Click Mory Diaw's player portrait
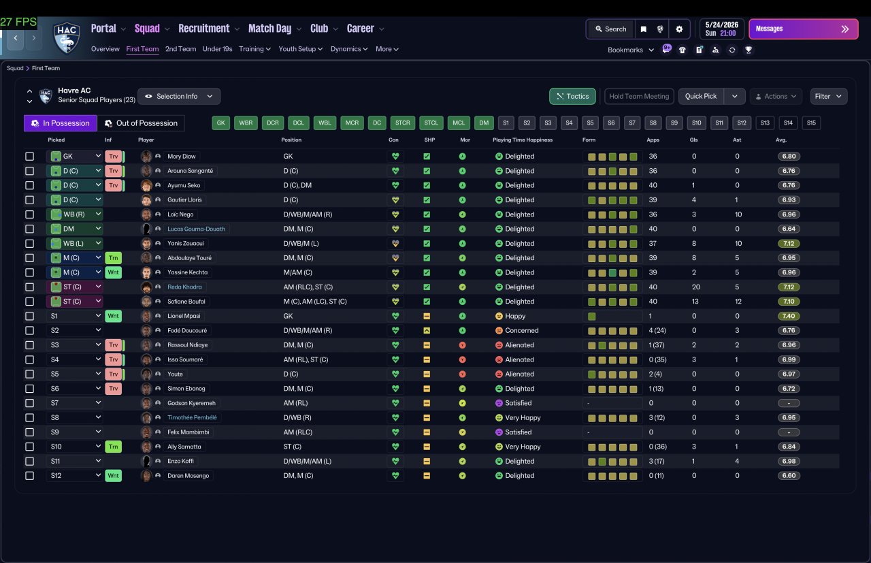Viewport: 871px width, 563px height. (x=146, y=157)
